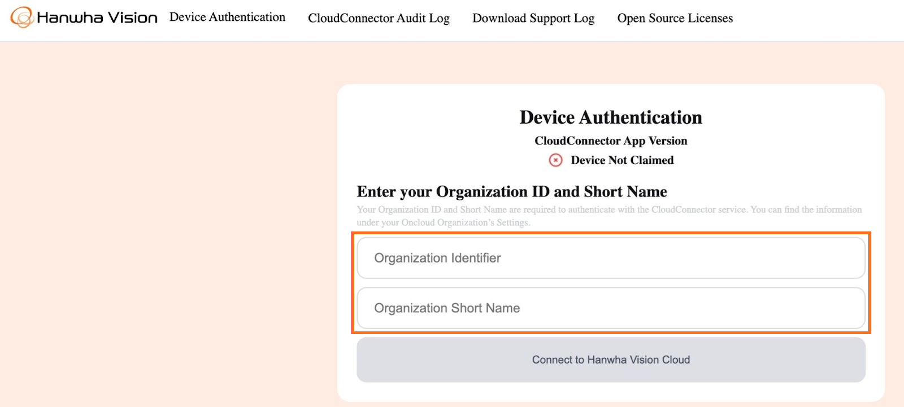Image resolution: width=904 pixels, height=407 pixels.
Task: Click Connect to Hanwha Vision Cloud button
Action: 611,360
